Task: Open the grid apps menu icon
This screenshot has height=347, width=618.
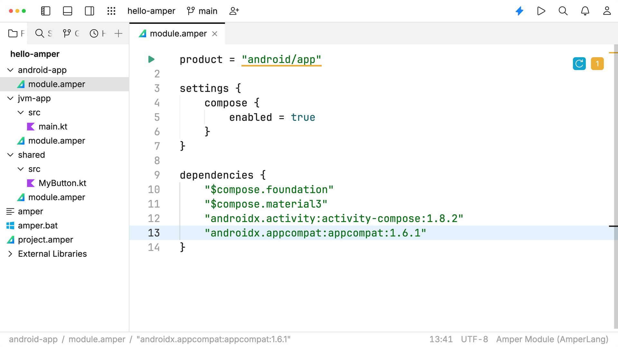Action: click(x=111, y=11)
